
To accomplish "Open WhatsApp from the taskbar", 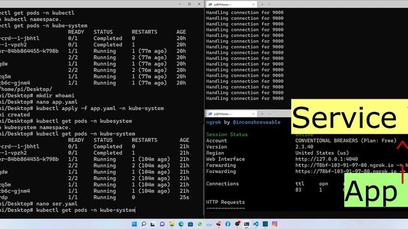I will 200,224.
